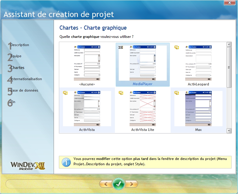Click the 'Chartes - Charte graphique' heading

pos(93,28)
